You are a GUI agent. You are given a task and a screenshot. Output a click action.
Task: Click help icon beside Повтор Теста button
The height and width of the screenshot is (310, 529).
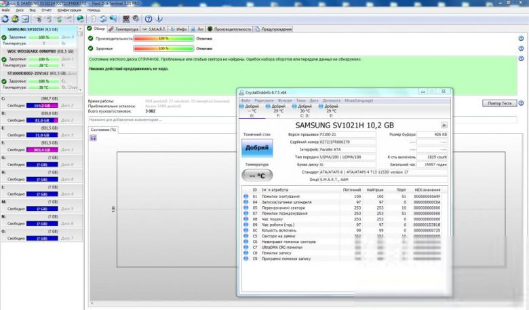tap(521, 103)
